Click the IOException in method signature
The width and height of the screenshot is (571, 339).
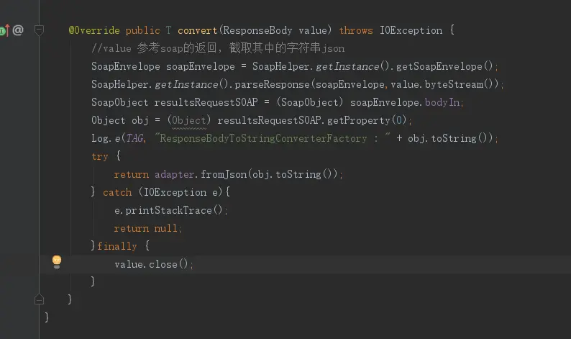coord(411,30)
